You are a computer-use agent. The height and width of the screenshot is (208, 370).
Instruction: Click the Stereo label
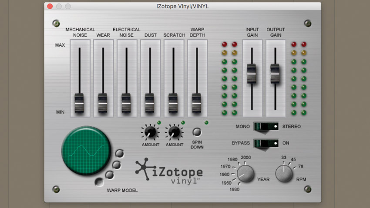tap(291, 126)
